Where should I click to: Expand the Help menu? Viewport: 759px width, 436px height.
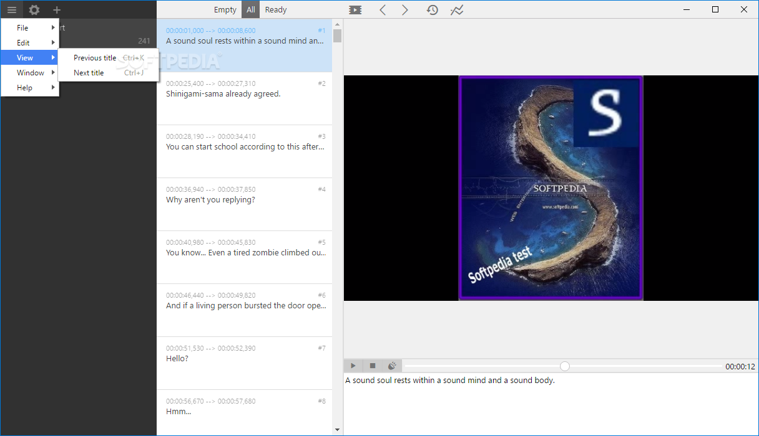[x=30, y=87]
